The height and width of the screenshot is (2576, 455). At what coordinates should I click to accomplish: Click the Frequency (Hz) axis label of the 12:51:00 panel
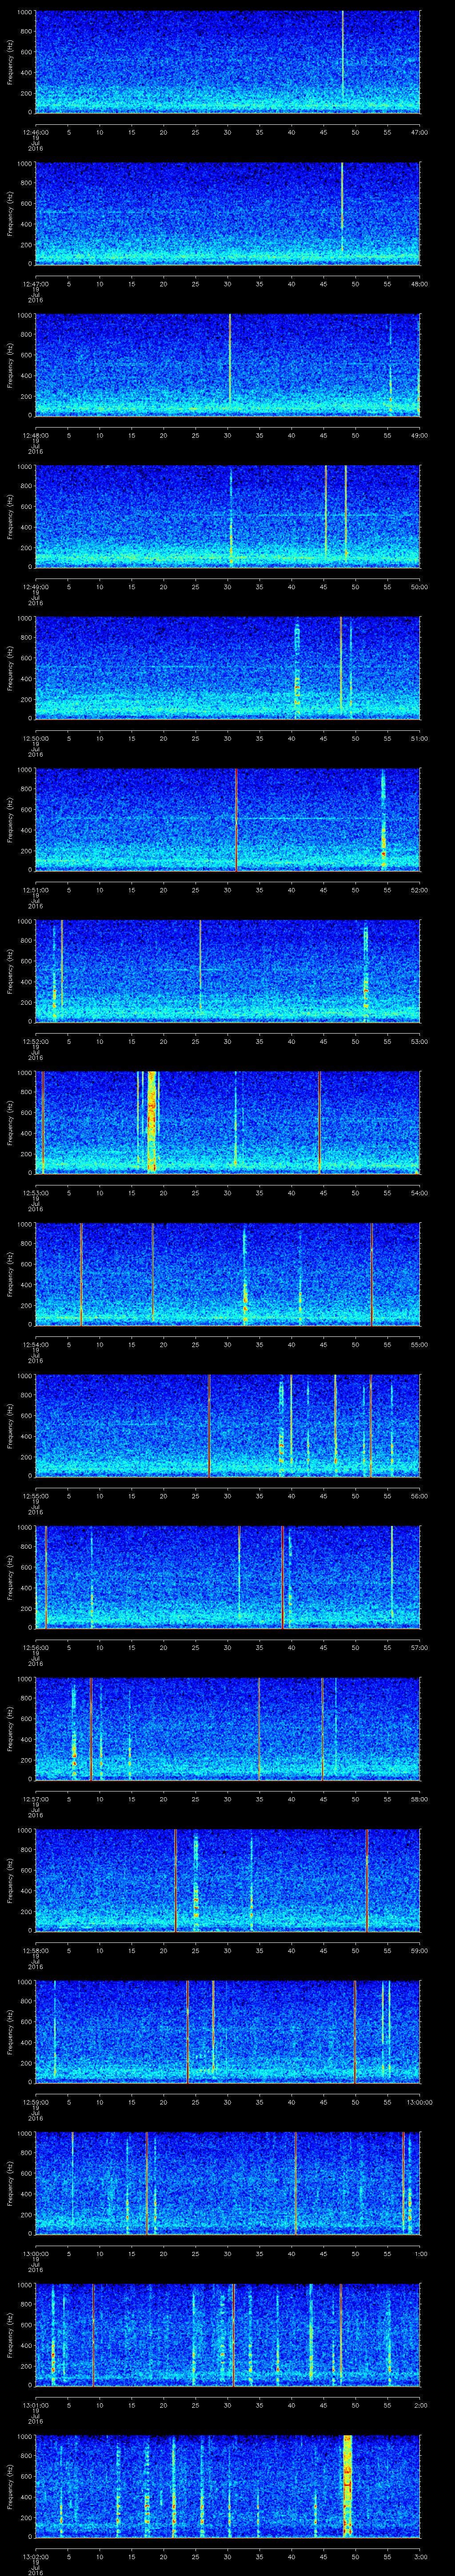click(x=10, y=819)
